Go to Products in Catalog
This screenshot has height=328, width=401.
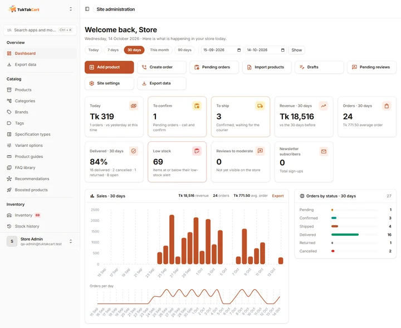tap(40, 90)
